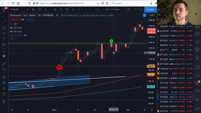The image size is (201, 113).
Task: Click the 1633.01 buy price button
Action: coord(30,19)
